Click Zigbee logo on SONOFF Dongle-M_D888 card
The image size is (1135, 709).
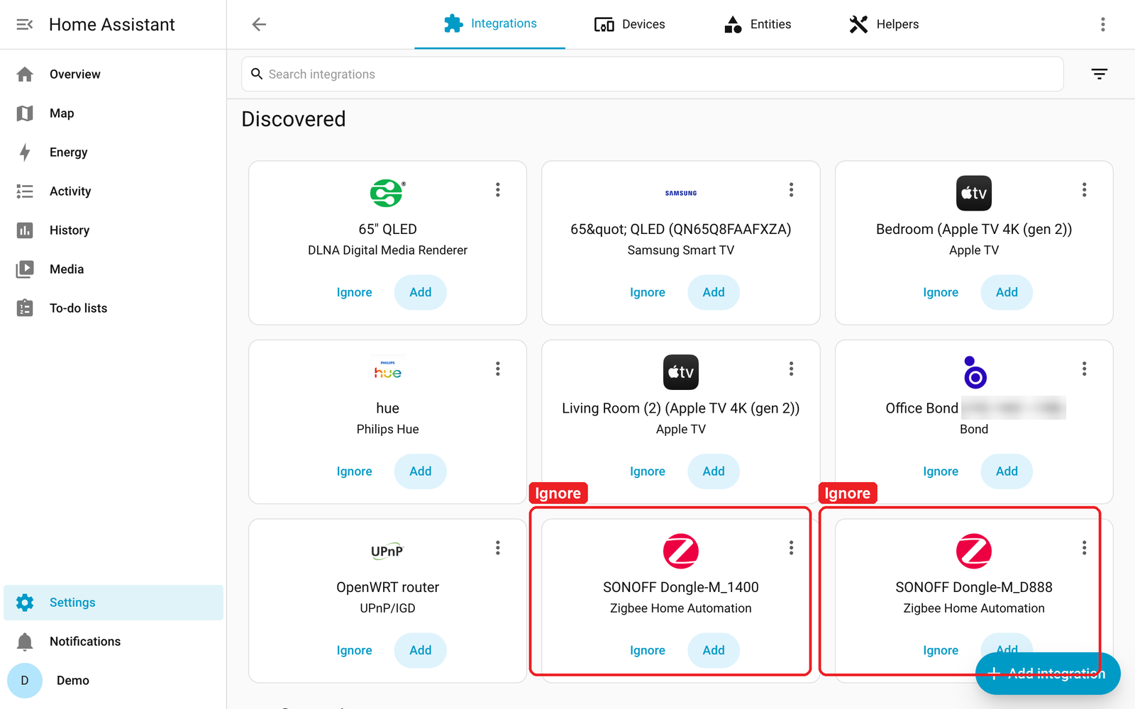974,551
